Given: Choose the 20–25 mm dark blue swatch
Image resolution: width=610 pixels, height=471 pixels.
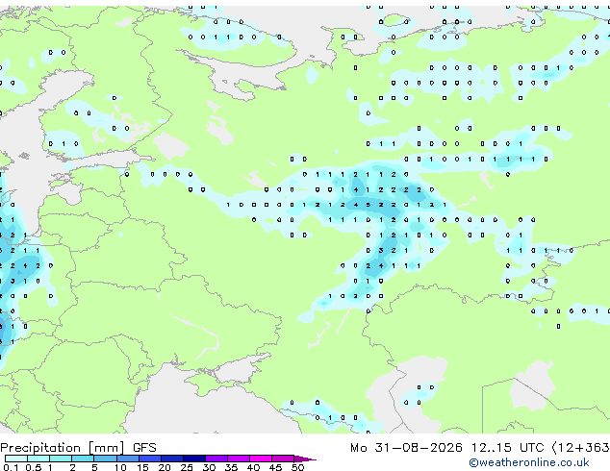Looking at the screenshot, I should tap(172, 459).
